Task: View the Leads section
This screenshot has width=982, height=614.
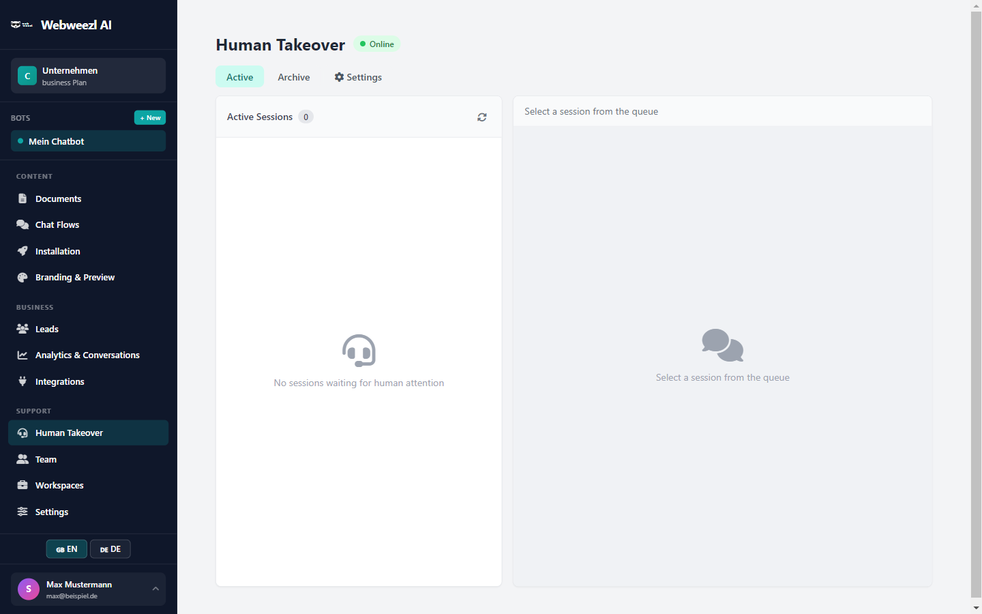Action: coord(46,329)
